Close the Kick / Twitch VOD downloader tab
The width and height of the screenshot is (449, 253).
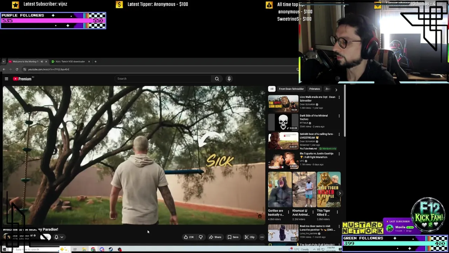89,61
